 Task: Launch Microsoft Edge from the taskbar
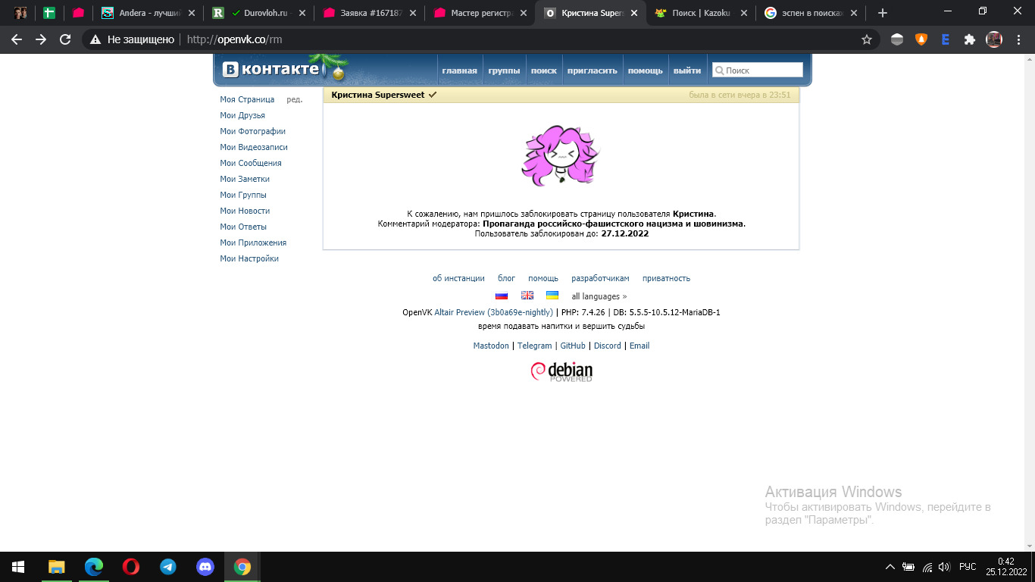point(93,567)
